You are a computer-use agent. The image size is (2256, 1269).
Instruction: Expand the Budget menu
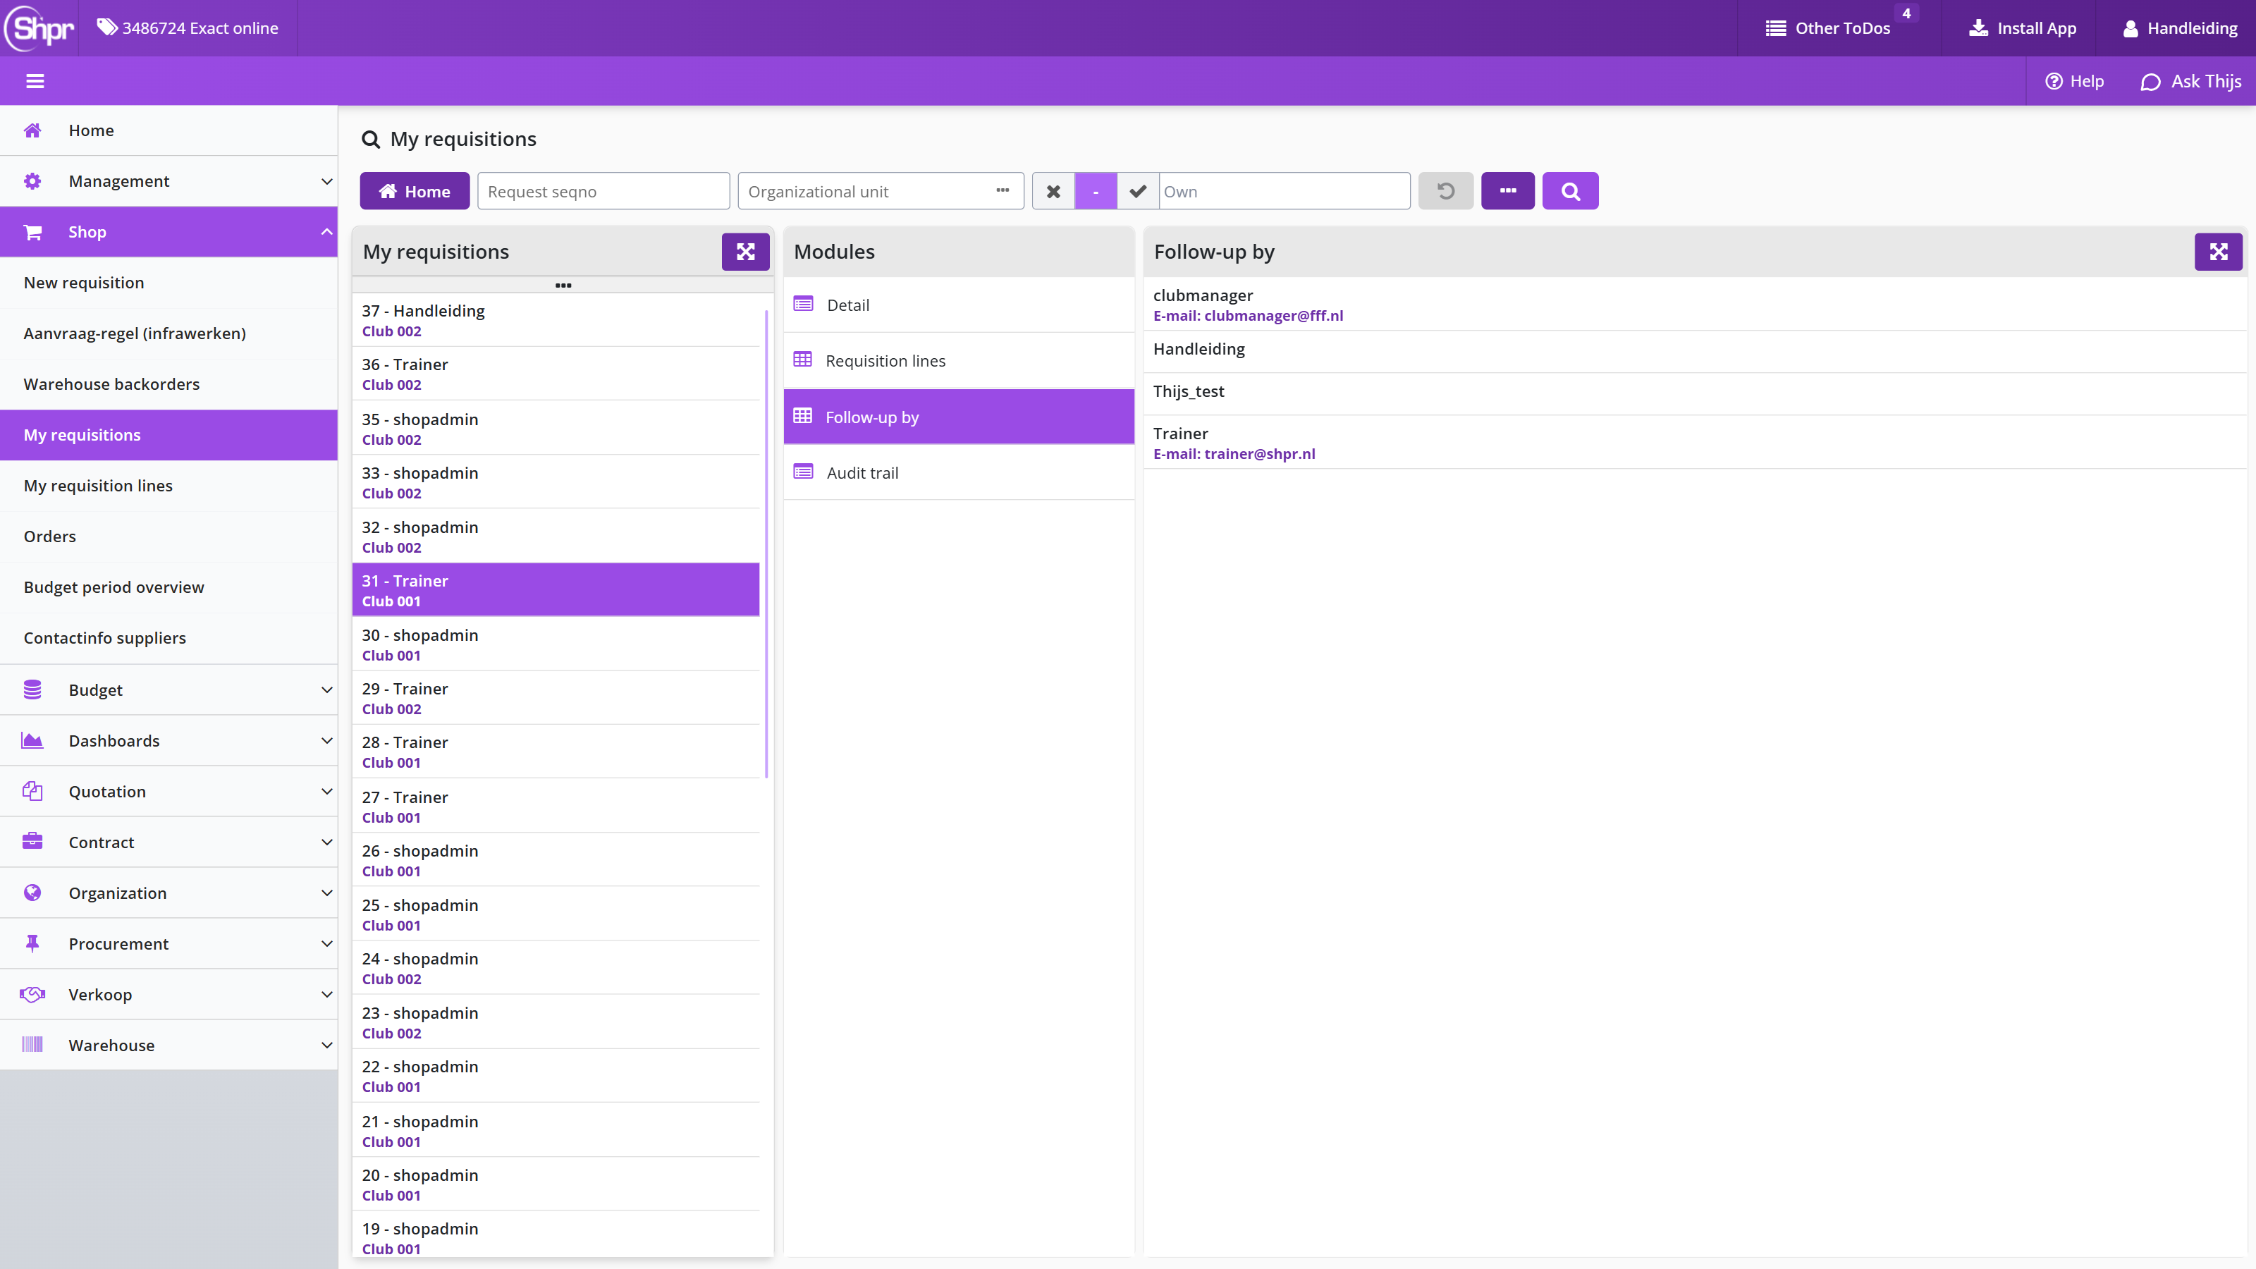[x=168, y=690]
